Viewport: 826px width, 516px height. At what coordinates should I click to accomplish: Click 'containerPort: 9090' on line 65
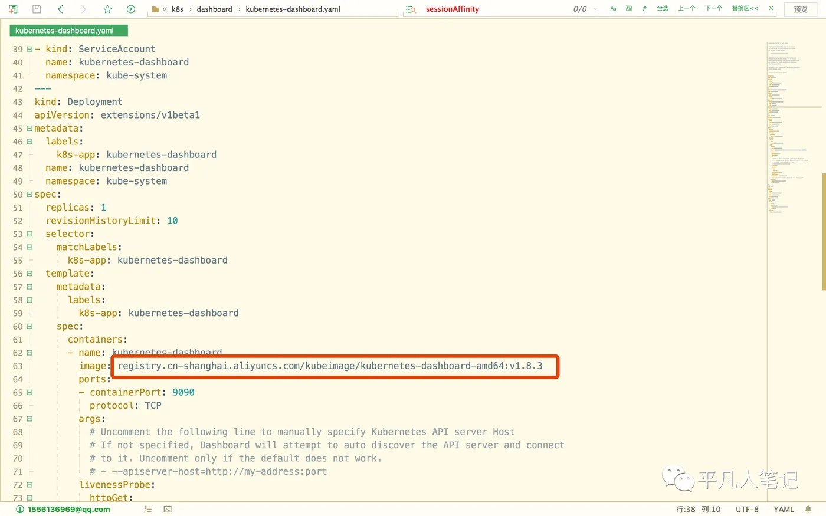pos(142,392)
